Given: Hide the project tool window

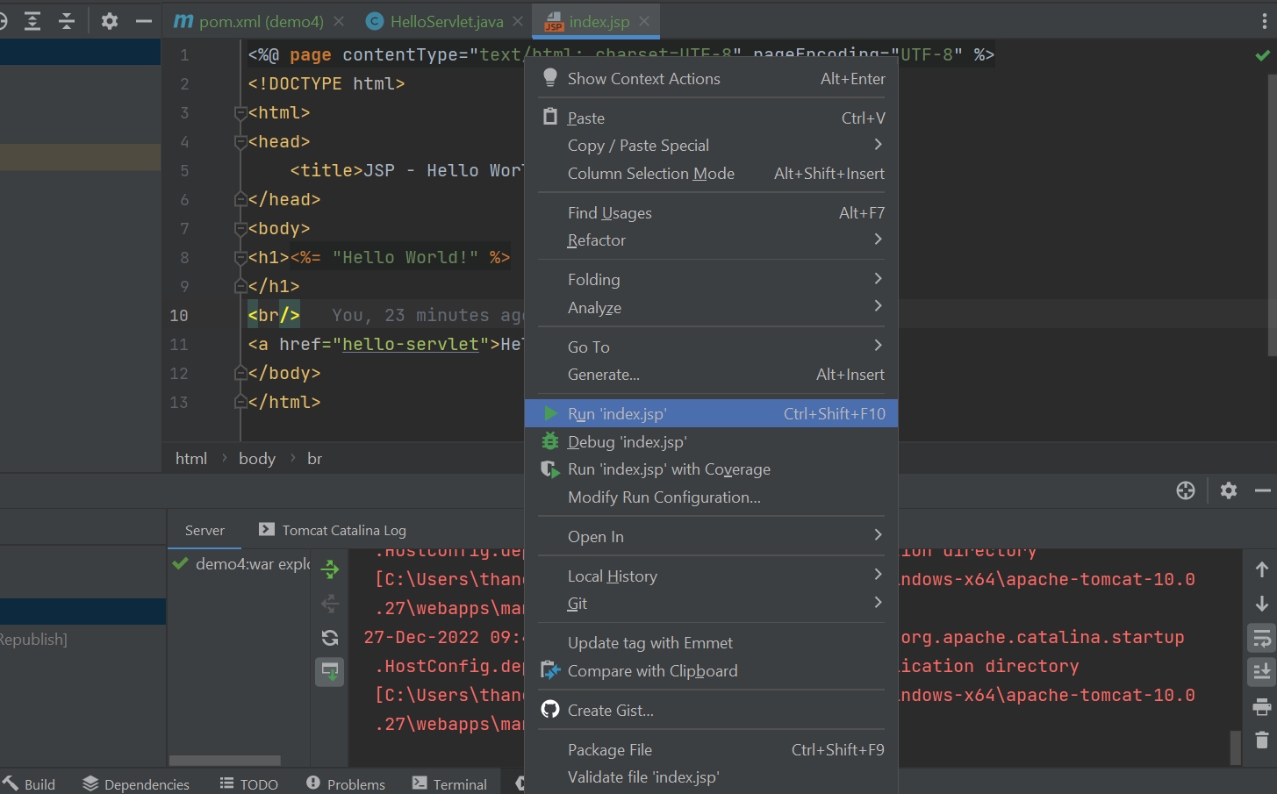Looking at the screenshot, I should click(144, 21).
